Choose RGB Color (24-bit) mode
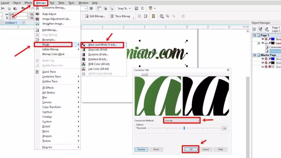Viewport: 281px width, 158px height. click(99, 64)
